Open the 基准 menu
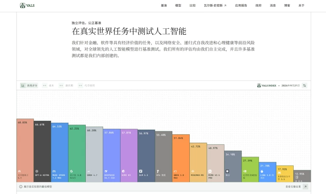Viewport: 326px width, 194px height. pyautogui.click(x=164, y=6)
